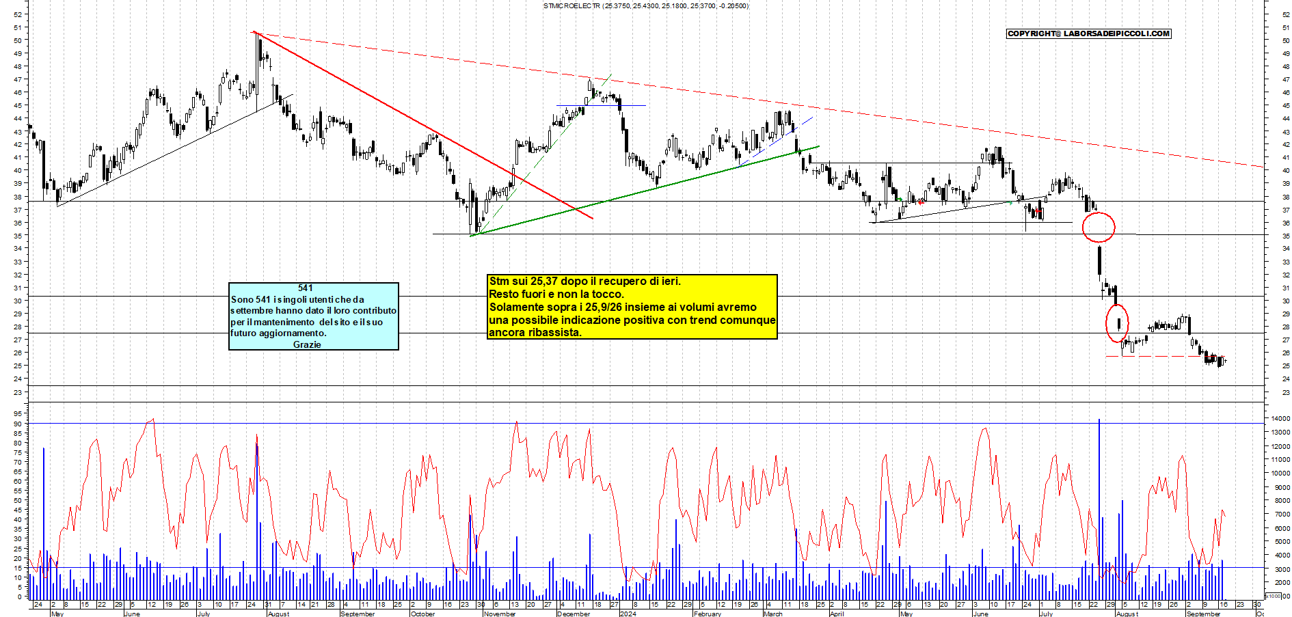
Task: Click the 'November' label on the date axis
Action: coord(499,614)
